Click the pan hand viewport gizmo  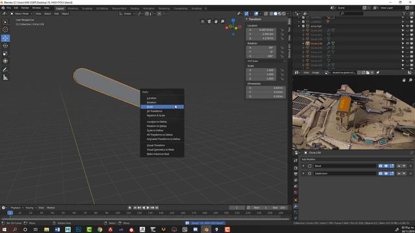tap(216, 21)
